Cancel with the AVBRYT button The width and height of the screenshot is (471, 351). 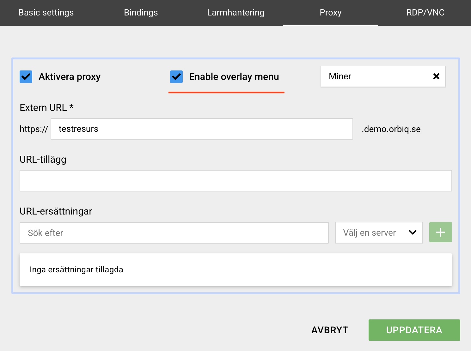[x=330, y=330]
